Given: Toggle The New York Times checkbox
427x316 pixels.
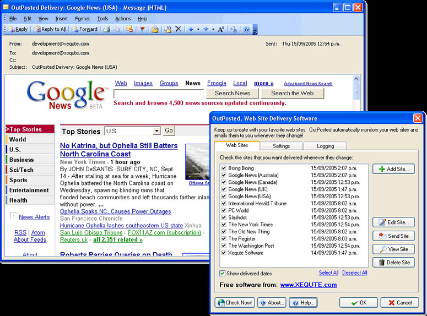Looking at the screenshot, I should 224,225.
